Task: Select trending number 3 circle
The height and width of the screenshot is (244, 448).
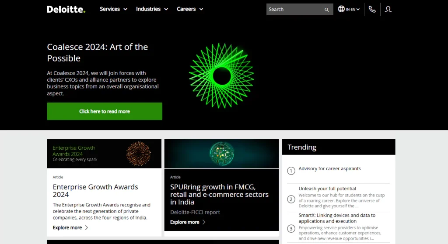Action: (x=291, y=228)
